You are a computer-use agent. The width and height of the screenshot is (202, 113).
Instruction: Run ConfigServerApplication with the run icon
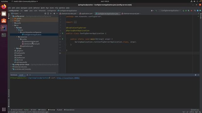pyautogui.click(x=183, y=11)
